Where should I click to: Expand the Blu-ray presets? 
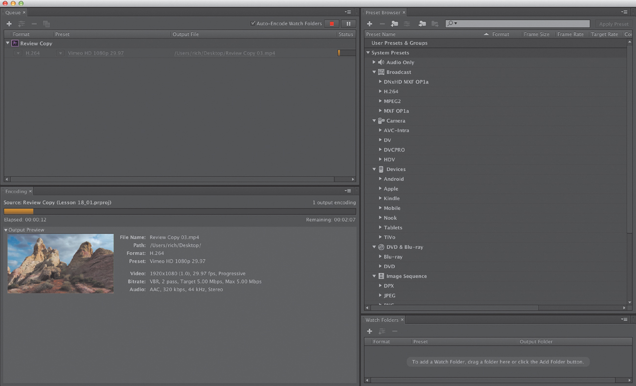coord(380,256)
